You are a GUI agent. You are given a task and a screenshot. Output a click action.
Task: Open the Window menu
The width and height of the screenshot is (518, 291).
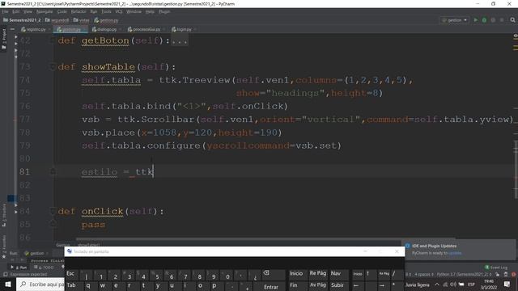point(134,11)
